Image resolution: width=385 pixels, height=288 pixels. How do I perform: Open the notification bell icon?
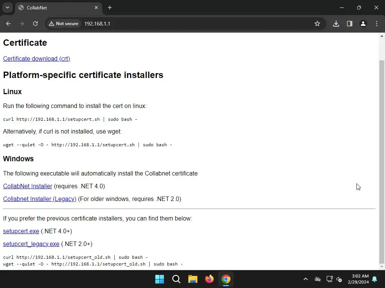tap(375, 279)
